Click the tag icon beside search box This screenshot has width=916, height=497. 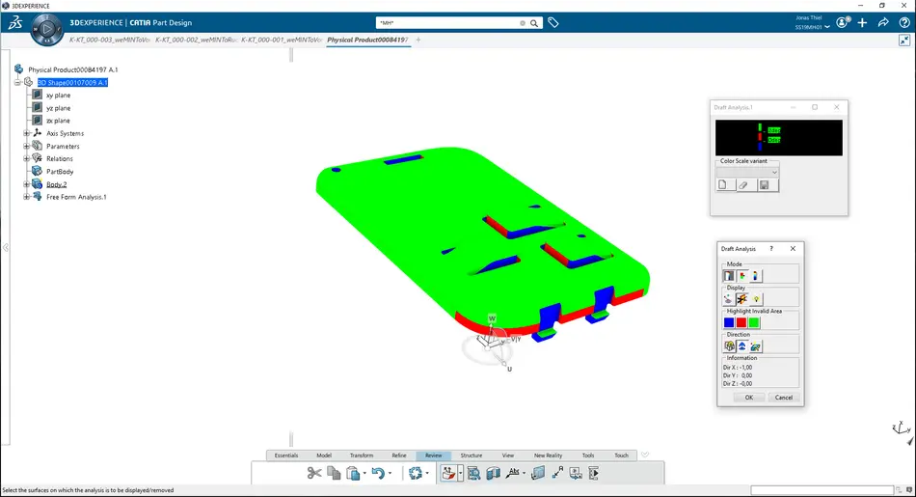click(x=553, y=22)
